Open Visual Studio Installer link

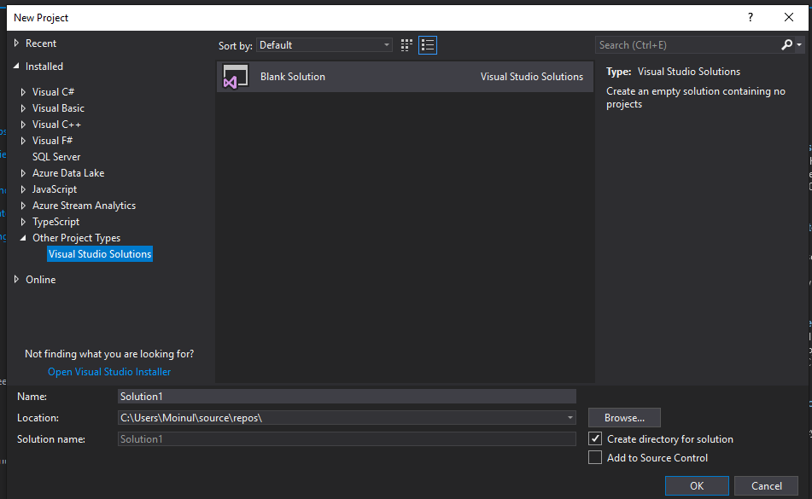click(x=109, y=372)
